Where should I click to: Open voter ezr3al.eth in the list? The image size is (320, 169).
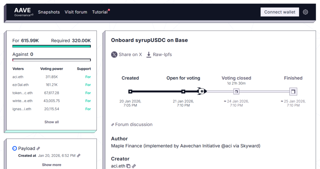(x=20, y=85)
